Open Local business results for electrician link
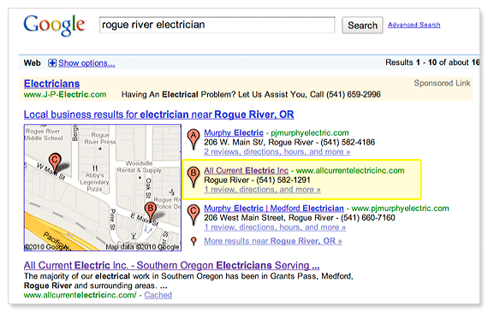Screen dimensions: 488x312 tap(158, 115)
